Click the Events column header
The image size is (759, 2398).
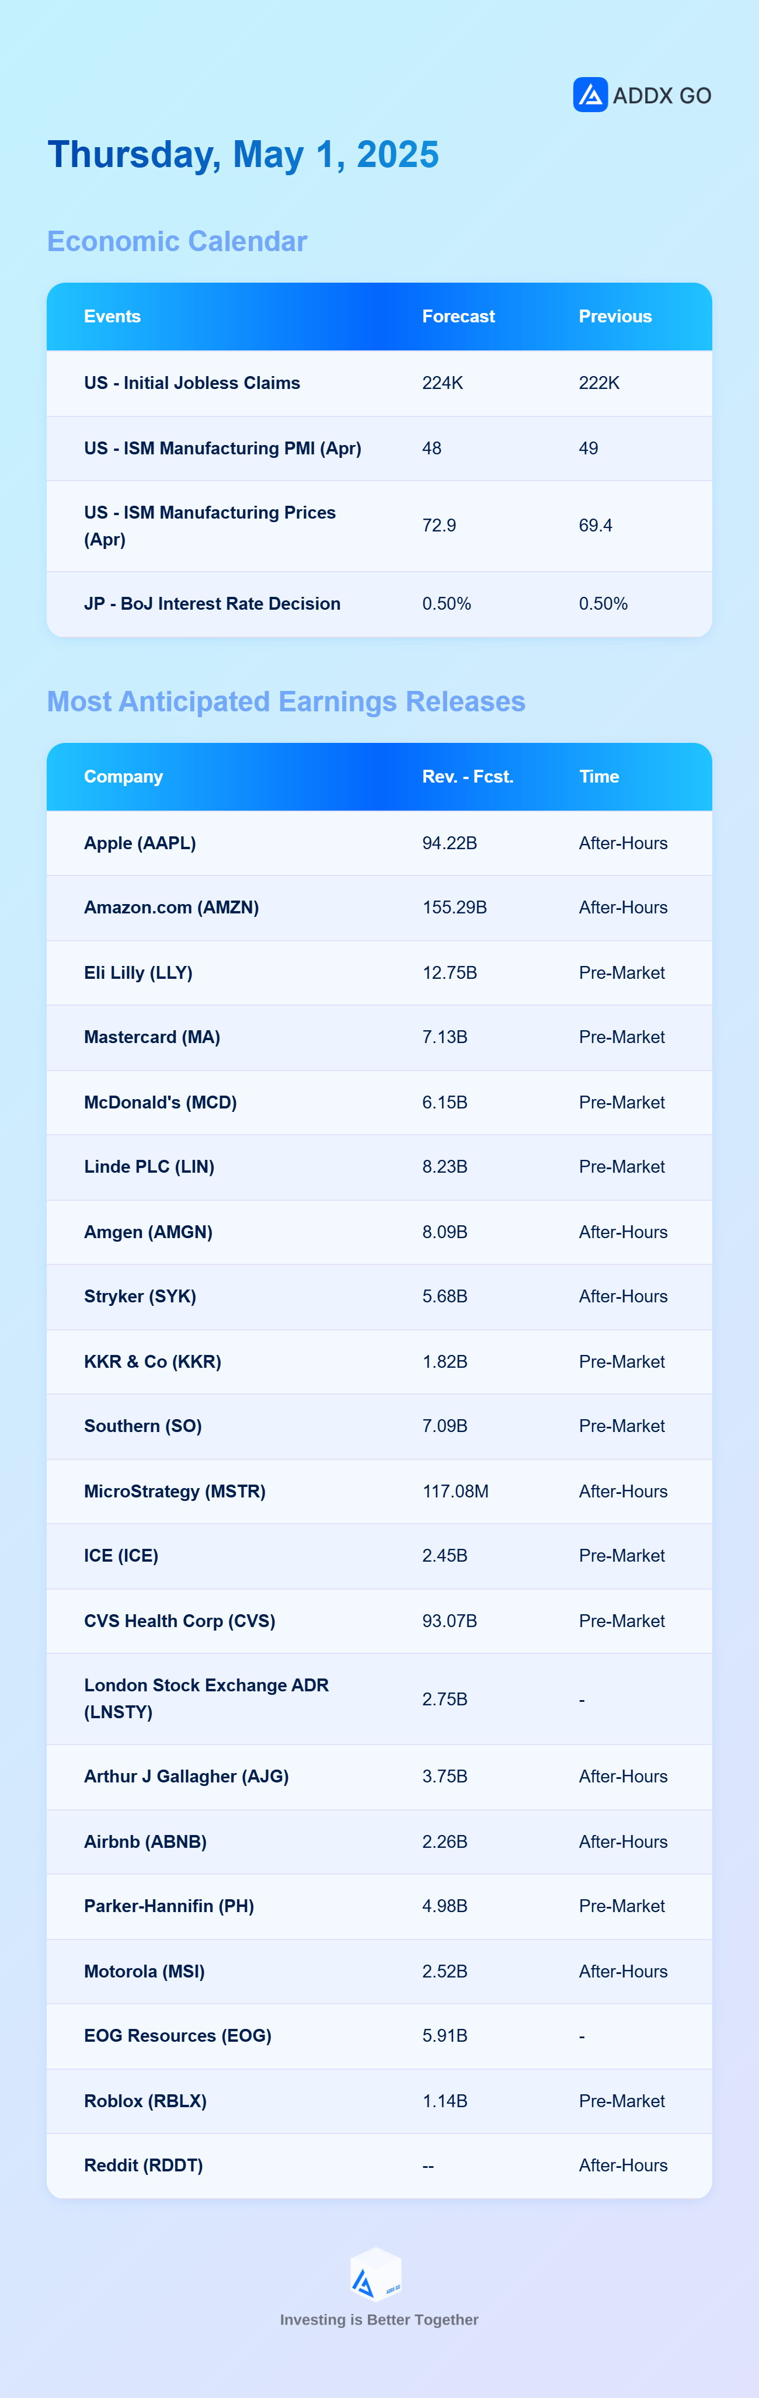(113, 317)
